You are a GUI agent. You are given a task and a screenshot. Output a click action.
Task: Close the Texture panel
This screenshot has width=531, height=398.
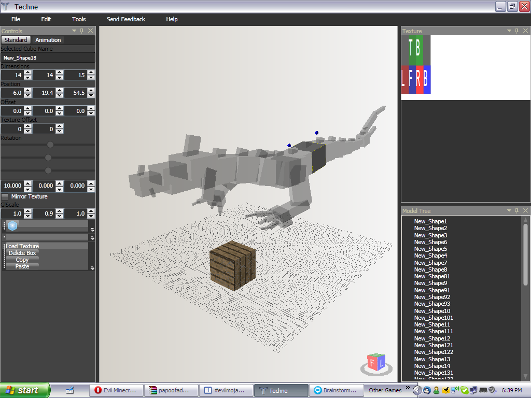525,31
